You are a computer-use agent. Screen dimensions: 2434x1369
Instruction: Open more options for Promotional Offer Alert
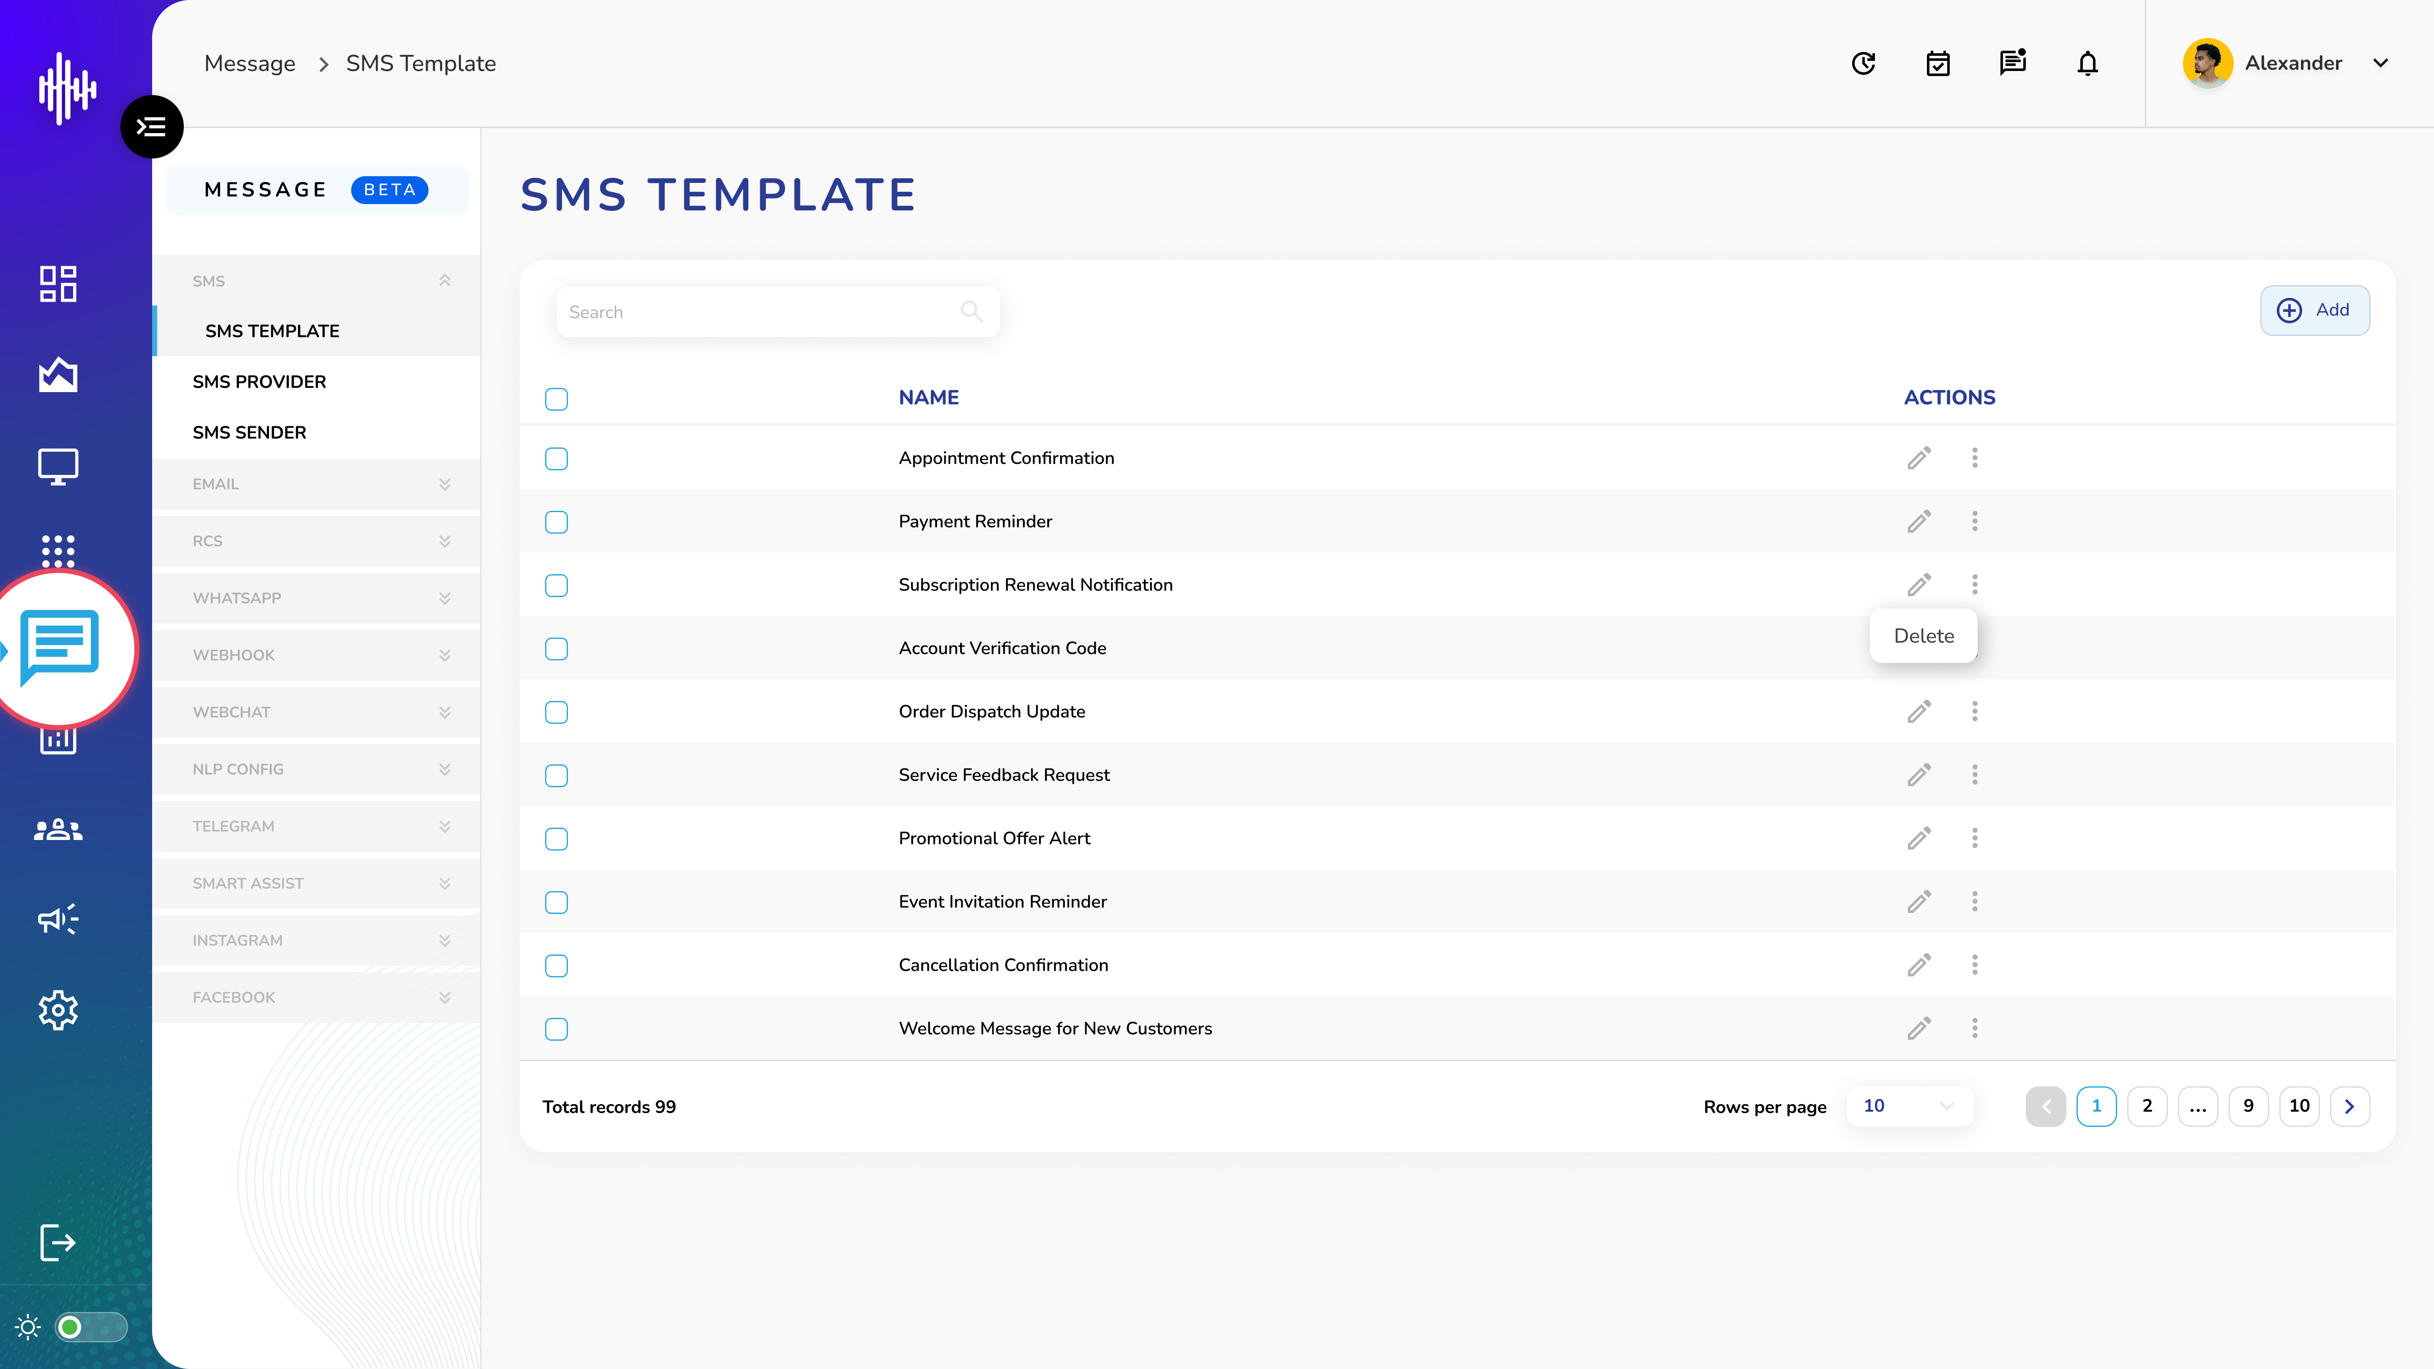(1975, 838)
